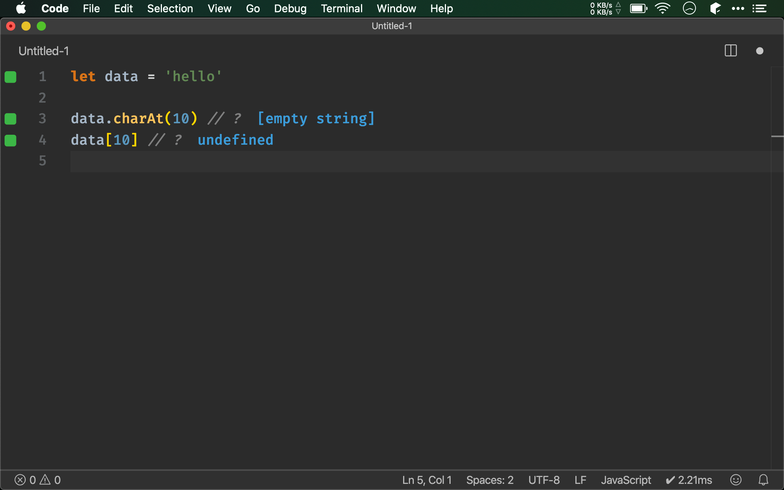Click the Wi-Fi menu bar icon

[x=662, y=8]
